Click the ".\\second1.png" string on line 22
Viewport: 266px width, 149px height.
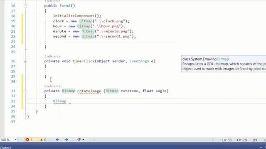pos(114,36)
